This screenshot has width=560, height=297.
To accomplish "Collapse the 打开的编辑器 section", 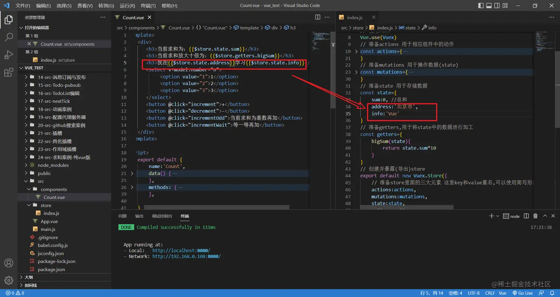I will click(x=65, y=28).
